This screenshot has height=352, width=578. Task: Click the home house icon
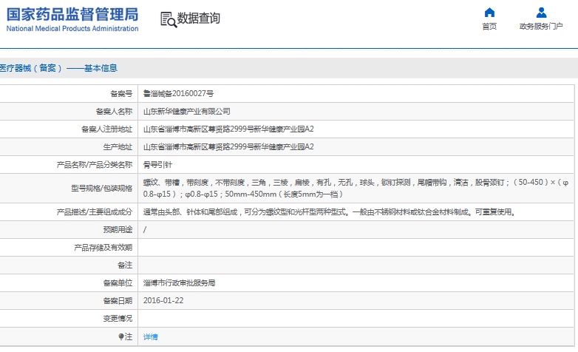(489, 13)
